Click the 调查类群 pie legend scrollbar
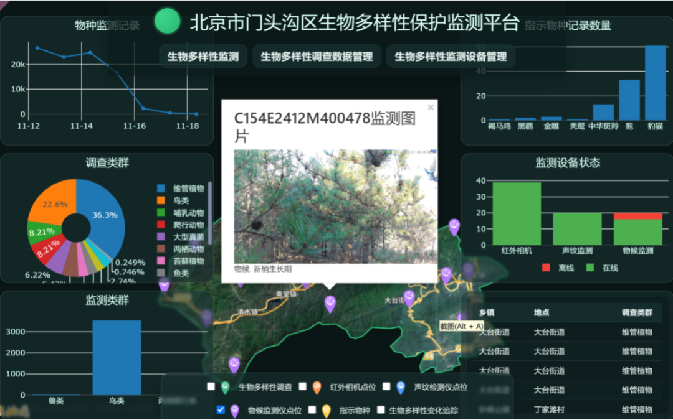Viewport: 673px width, 420px height. point(210,212)
